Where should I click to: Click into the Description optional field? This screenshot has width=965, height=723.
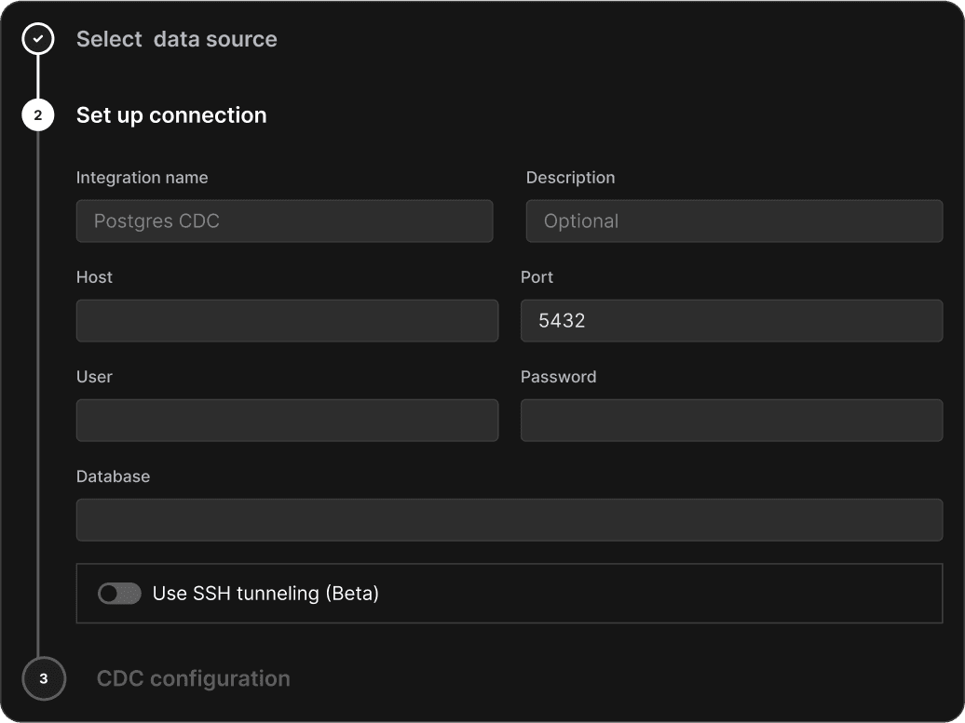pos(734,221)
